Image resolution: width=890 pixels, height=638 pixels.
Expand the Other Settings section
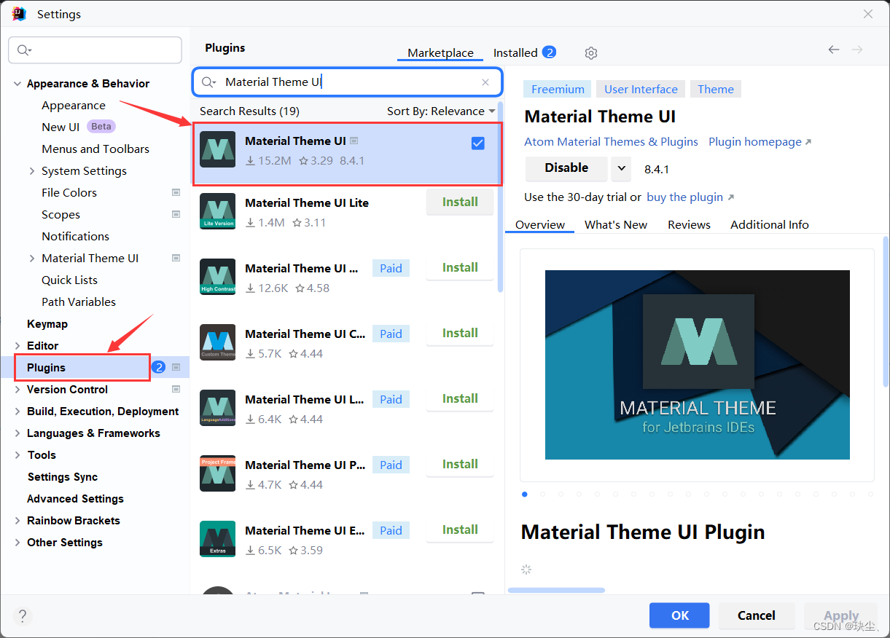tap(17, 543)
